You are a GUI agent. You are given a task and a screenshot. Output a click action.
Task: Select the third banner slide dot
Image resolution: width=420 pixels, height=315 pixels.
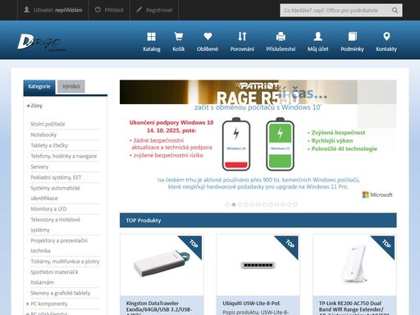tap(240, 204)
